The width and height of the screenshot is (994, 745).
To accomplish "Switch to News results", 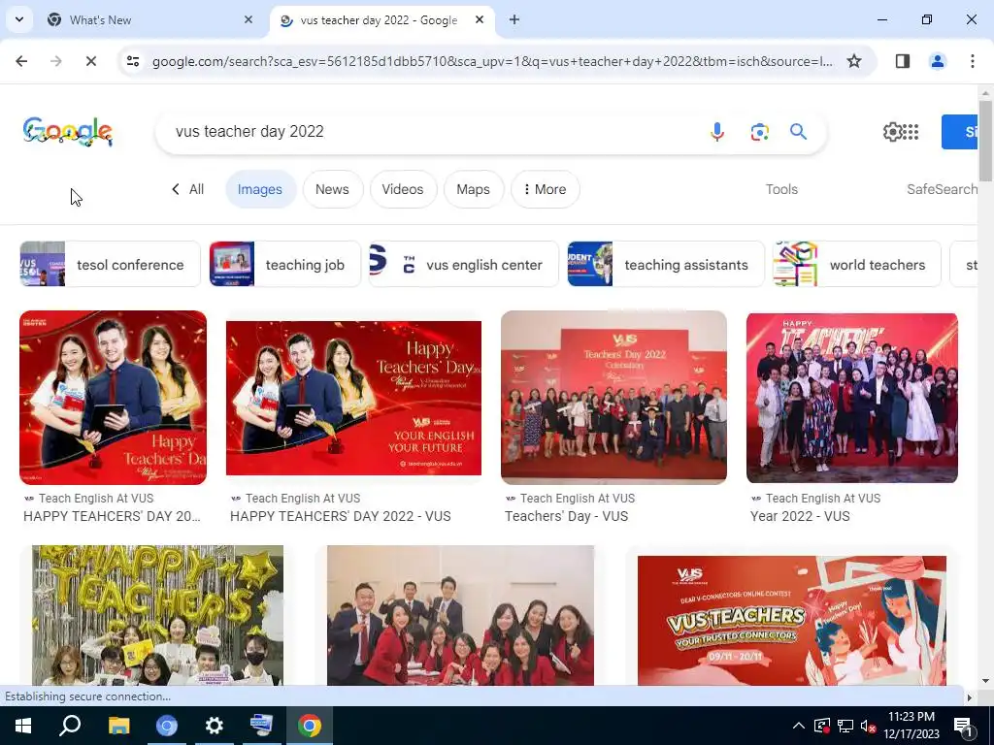I will point(332,189).
